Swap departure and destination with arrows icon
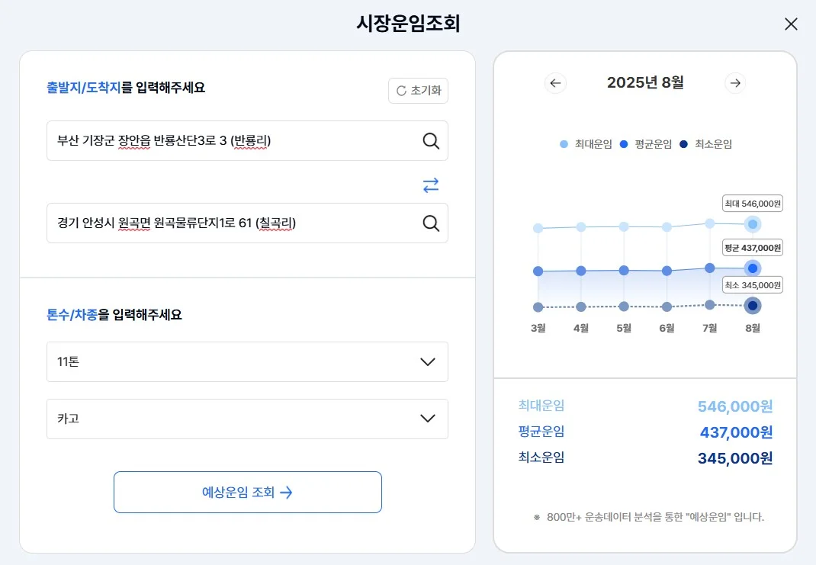This screenshot has height=565, width=816. (431, 185)
